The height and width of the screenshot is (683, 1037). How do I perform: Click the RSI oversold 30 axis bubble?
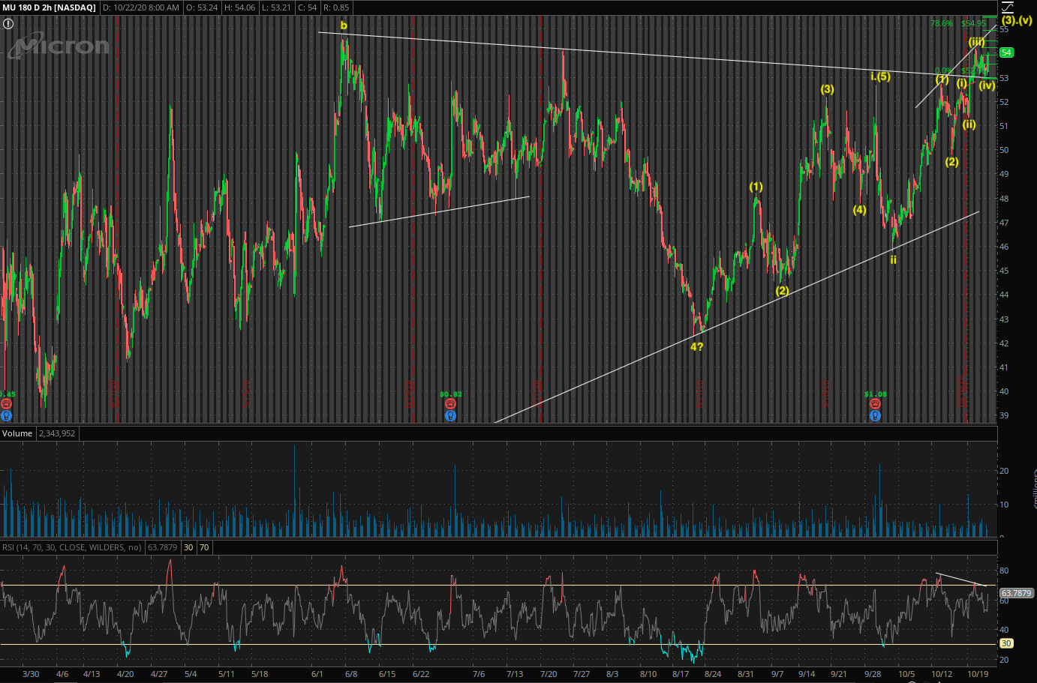pos(1006,643)
